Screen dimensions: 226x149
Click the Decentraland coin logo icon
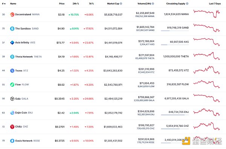(x=12, y=14)
